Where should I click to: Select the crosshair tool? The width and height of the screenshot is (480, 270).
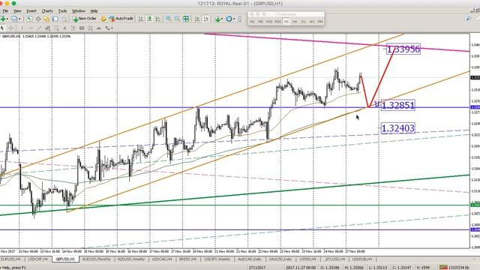point(10,28)
